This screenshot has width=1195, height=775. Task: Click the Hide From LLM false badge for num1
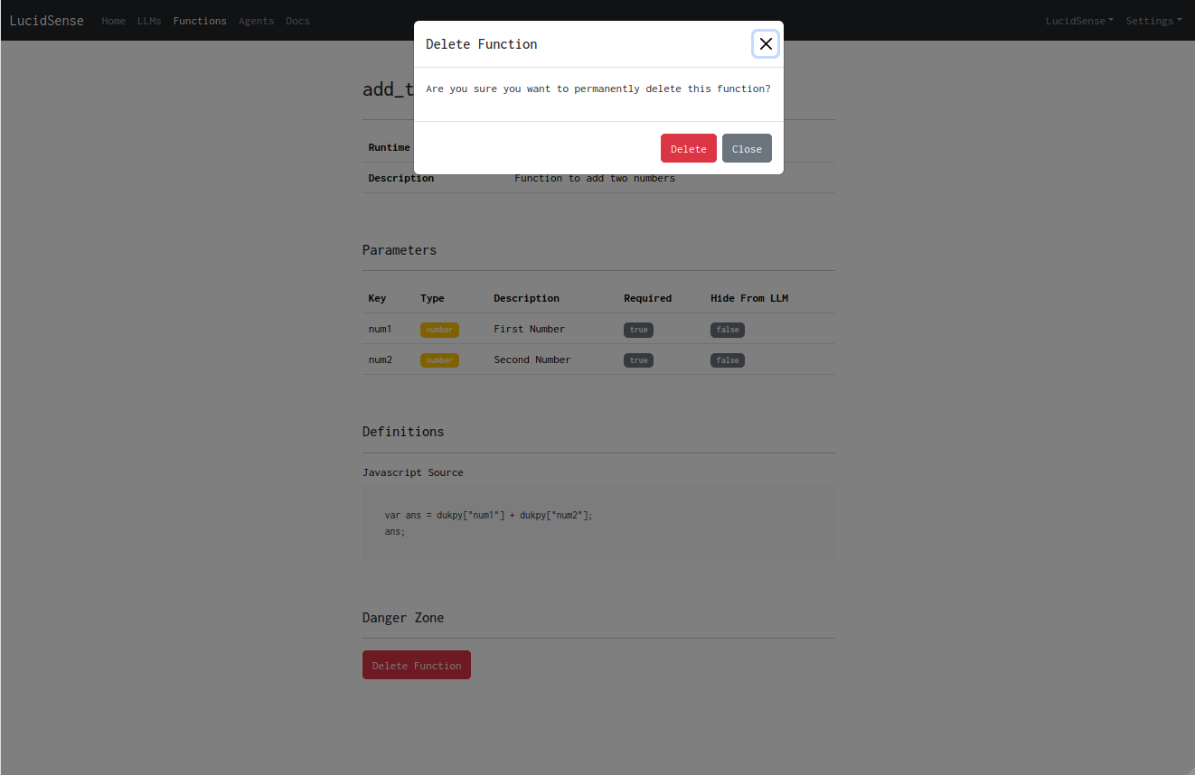click(x=728, y=330)
